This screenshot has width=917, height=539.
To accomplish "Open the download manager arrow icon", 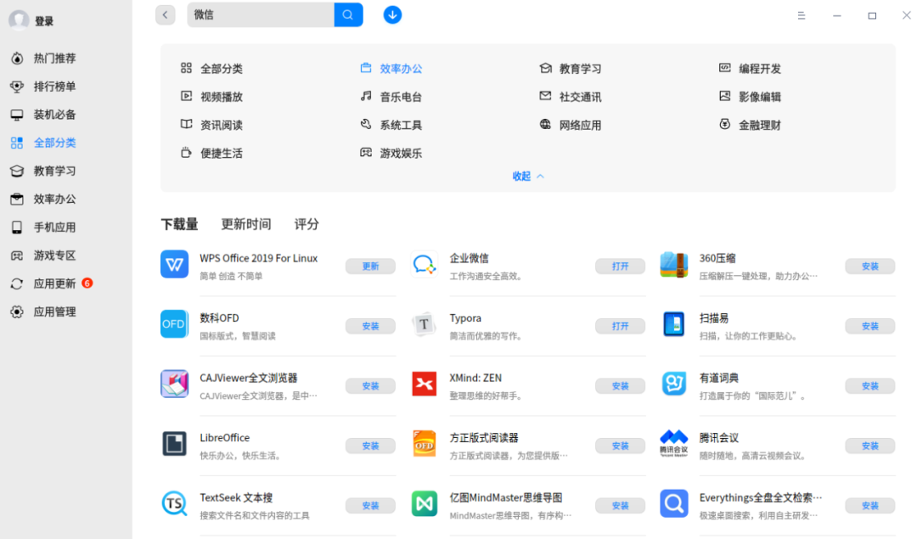I will coord(392,15).
